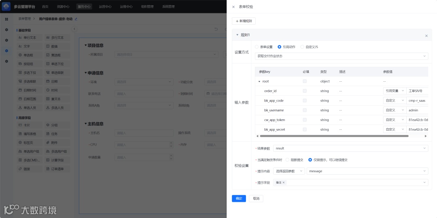This screenshot has height=218, width=437.
Task: Open the 资源中心 top menu
Action: pos(63,7)
